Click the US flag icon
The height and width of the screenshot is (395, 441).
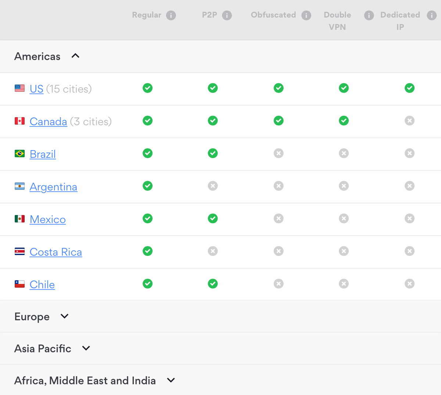coord(19,88)
